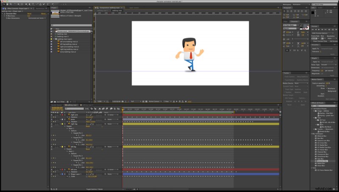The image size is (339, 192).
Task: Click Apply button in Wiggler panel
Action: (x=332, y=76)
